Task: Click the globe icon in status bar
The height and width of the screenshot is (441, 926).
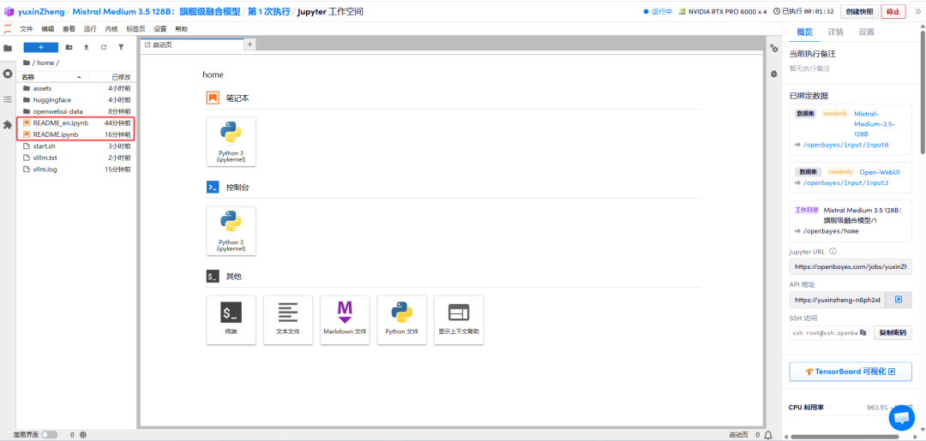Action: click(x=83, y=435)
